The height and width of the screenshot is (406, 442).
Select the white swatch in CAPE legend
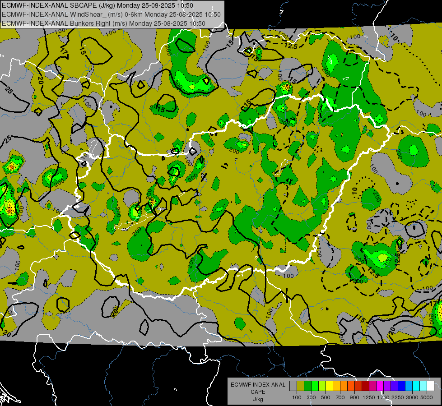[x=430, y=386]
